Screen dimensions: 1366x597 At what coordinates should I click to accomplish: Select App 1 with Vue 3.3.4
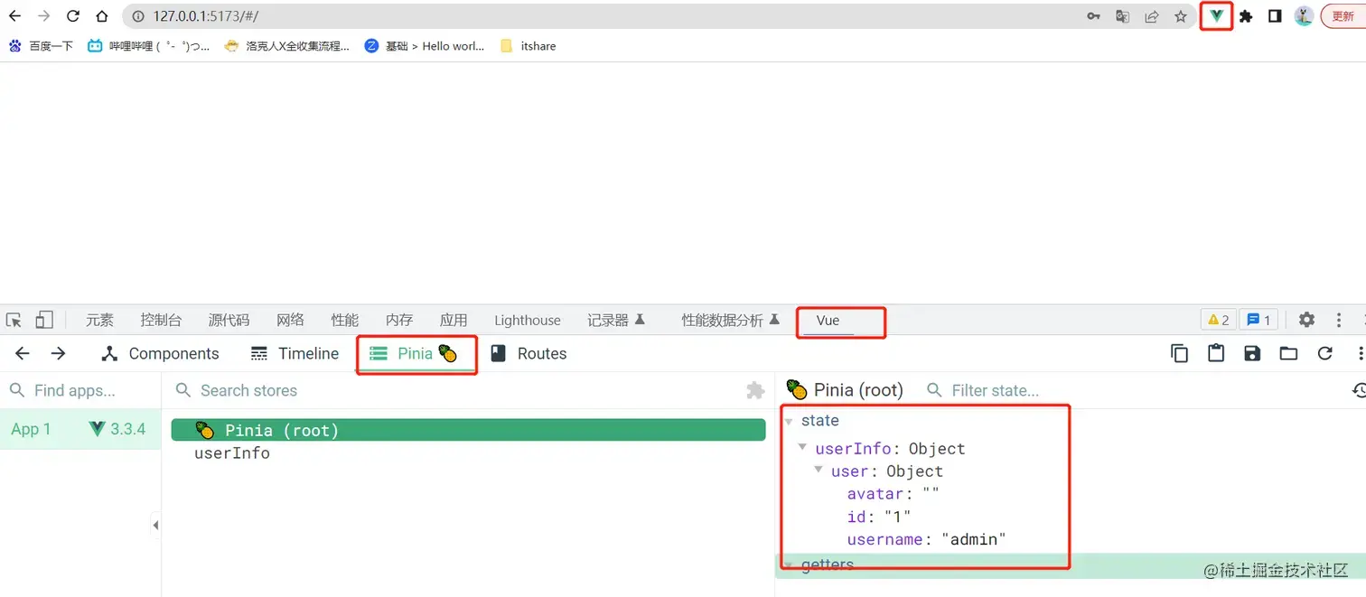[x=80, y=429]
